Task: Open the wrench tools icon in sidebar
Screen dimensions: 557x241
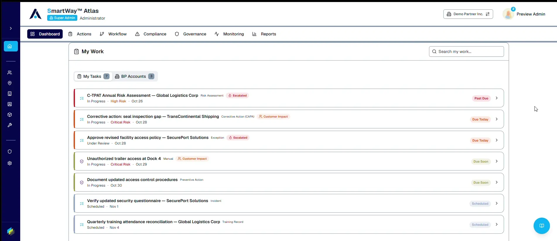Action: (x=10, y=125)
